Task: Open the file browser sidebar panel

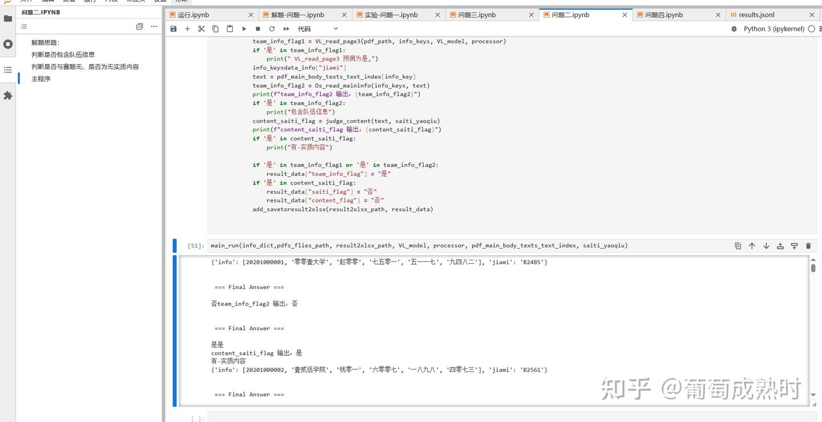Action: click(x=8, y=18)
